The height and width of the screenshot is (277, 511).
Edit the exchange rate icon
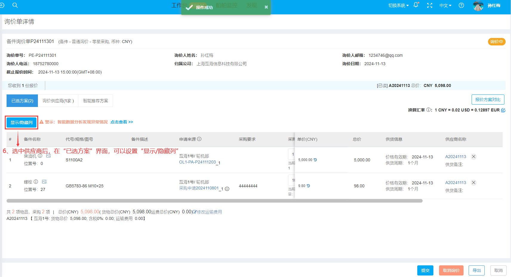503,110
